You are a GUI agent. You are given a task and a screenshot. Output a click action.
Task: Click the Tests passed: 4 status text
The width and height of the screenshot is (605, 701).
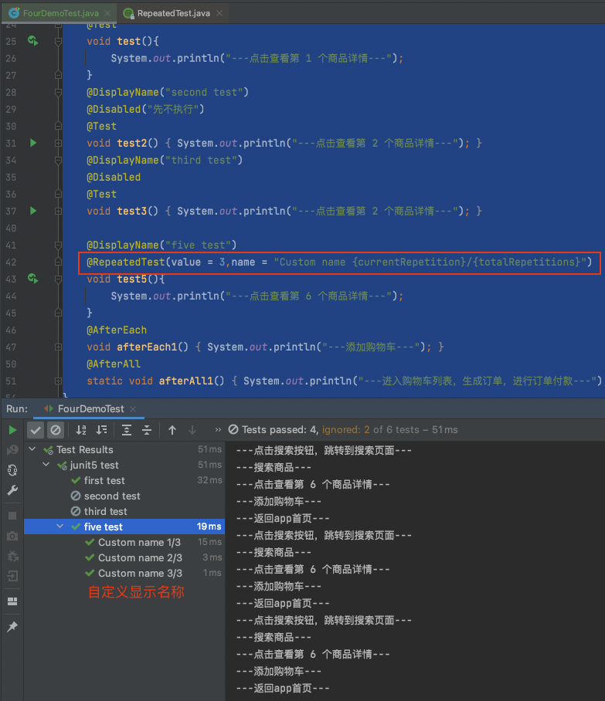point(280,429)
